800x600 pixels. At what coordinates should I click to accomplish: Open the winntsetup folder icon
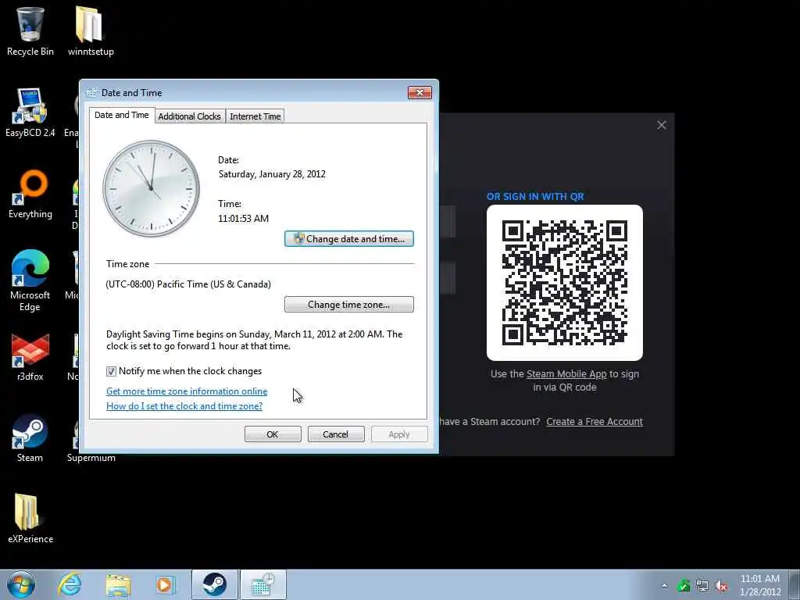(x=91, y=31)
